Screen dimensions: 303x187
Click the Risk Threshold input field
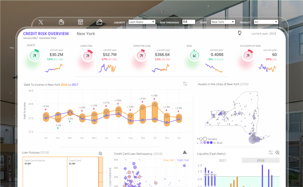pos(189,22)
